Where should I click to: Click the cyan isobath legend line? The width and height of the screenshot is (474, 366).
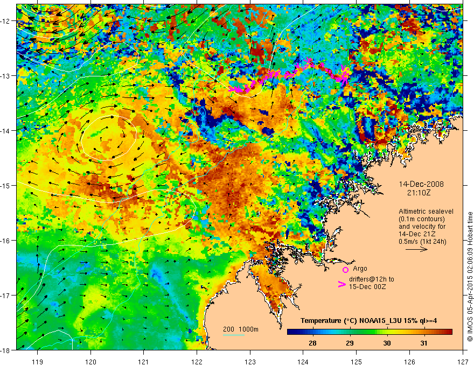234,335
